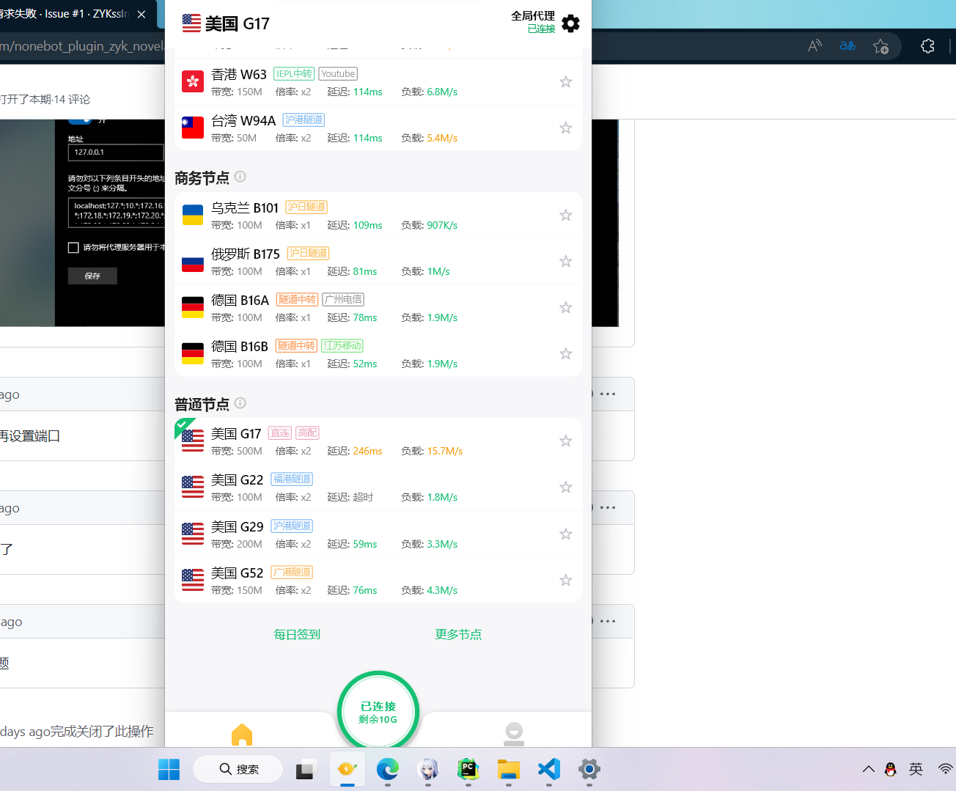Star the 香港 W63 node

pyautogui.click(x=565, y=81)
